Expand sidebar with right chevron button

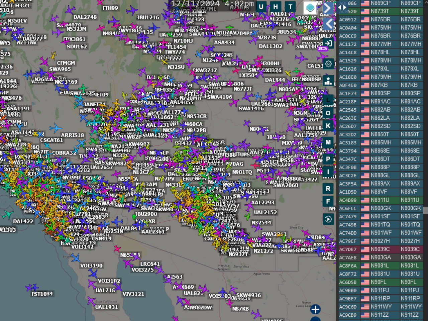coord(328,8)
